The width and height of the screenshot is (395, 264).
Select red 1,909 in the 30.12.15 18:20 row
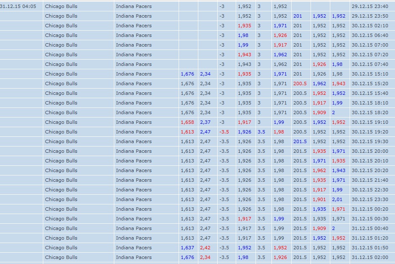click(x=319, y=112)
